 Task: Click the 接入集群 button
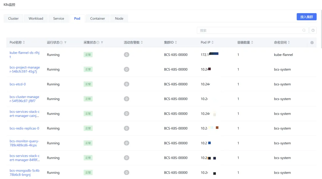[x=306, y=17]
